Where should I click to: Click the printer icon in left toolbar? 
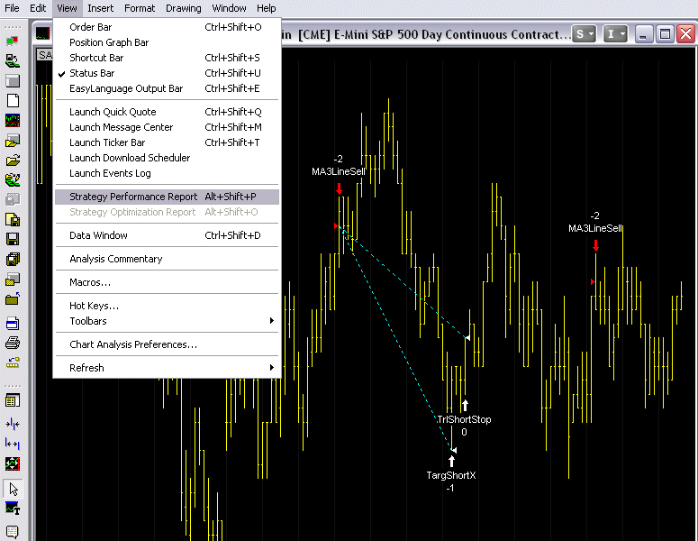coord(13,342)
